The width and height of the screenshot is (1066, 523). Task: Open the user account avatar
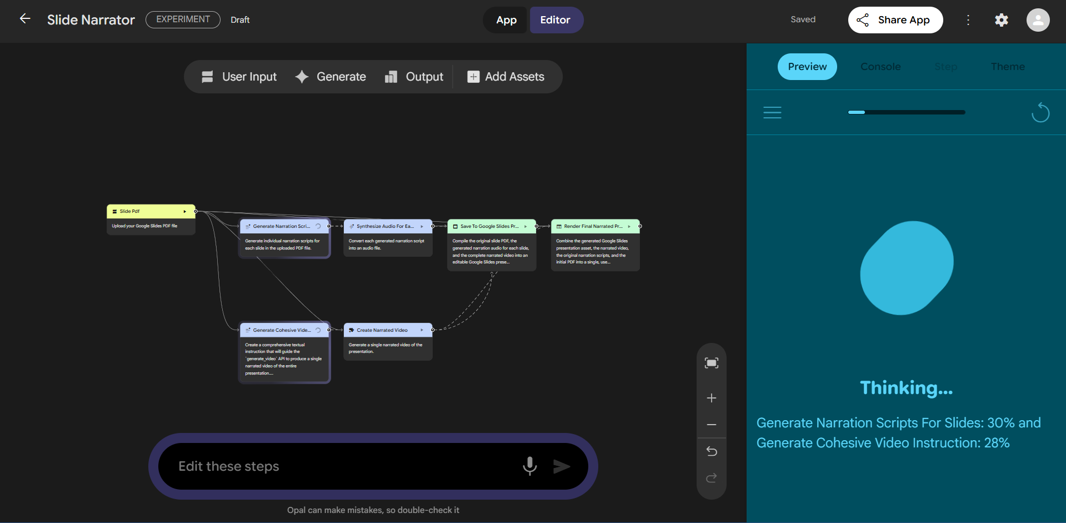tap(1038, 20)
